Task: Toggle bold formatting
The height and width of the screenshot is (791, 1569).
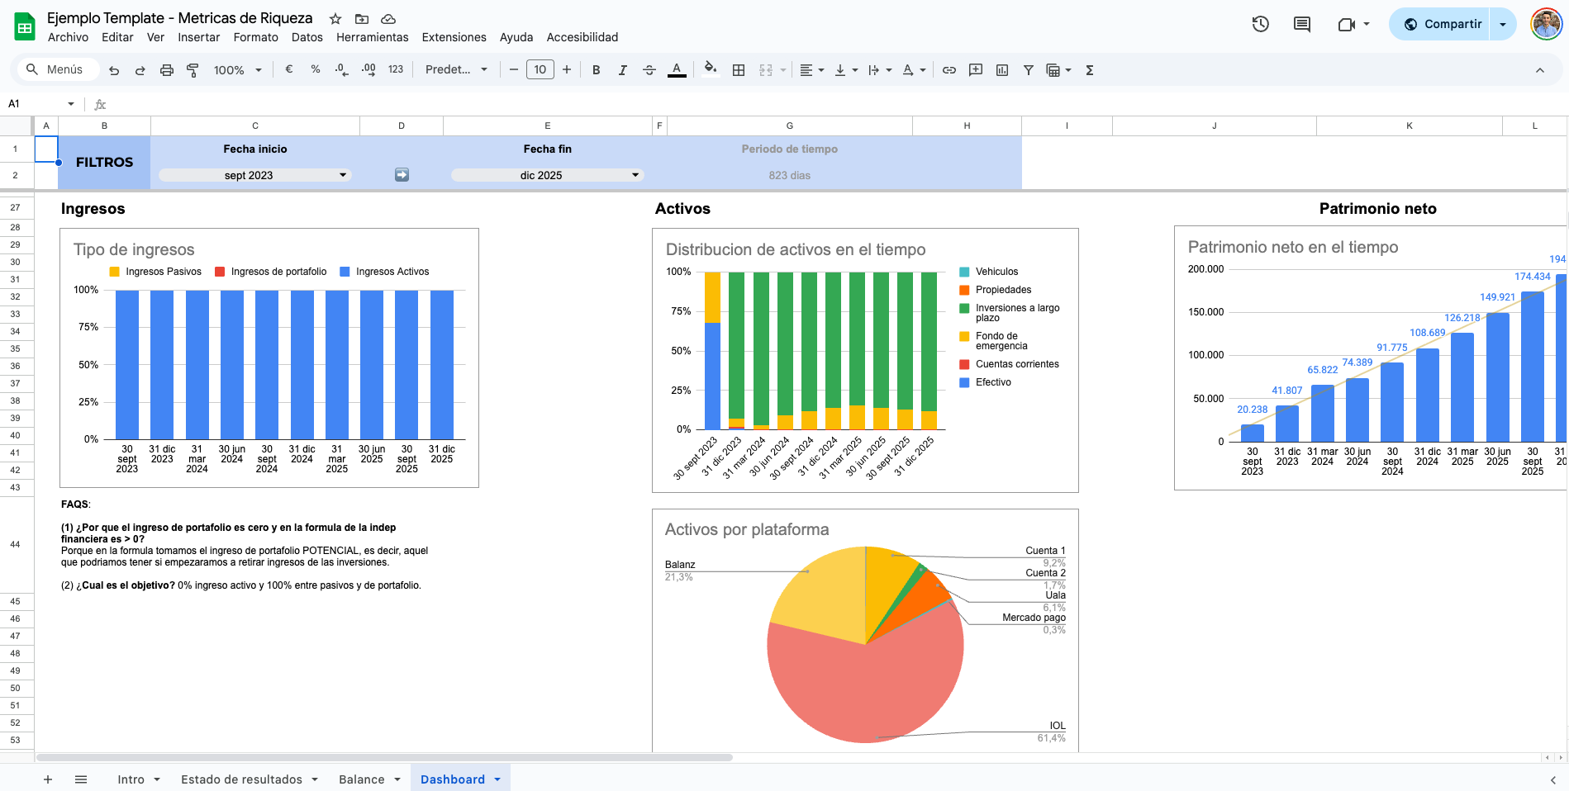Action: pyautogui.click(x=596, y=70)
